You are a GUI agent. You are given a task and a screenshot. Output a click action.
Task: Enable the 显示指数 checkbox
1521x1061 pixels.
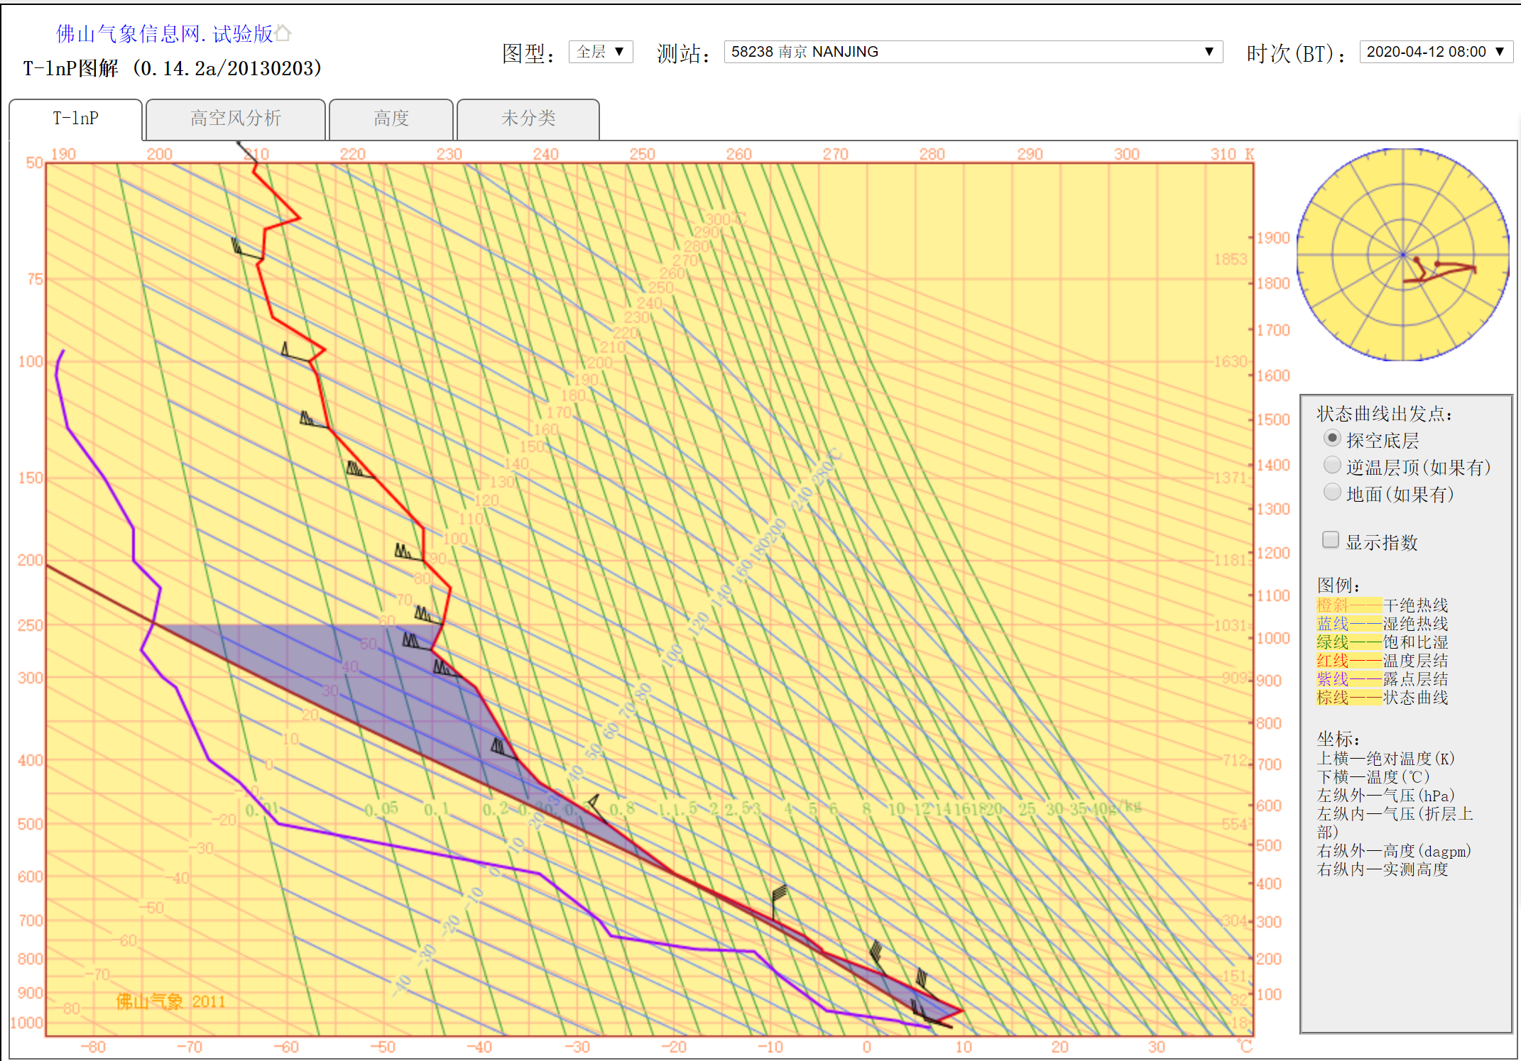click(1331, 540)
